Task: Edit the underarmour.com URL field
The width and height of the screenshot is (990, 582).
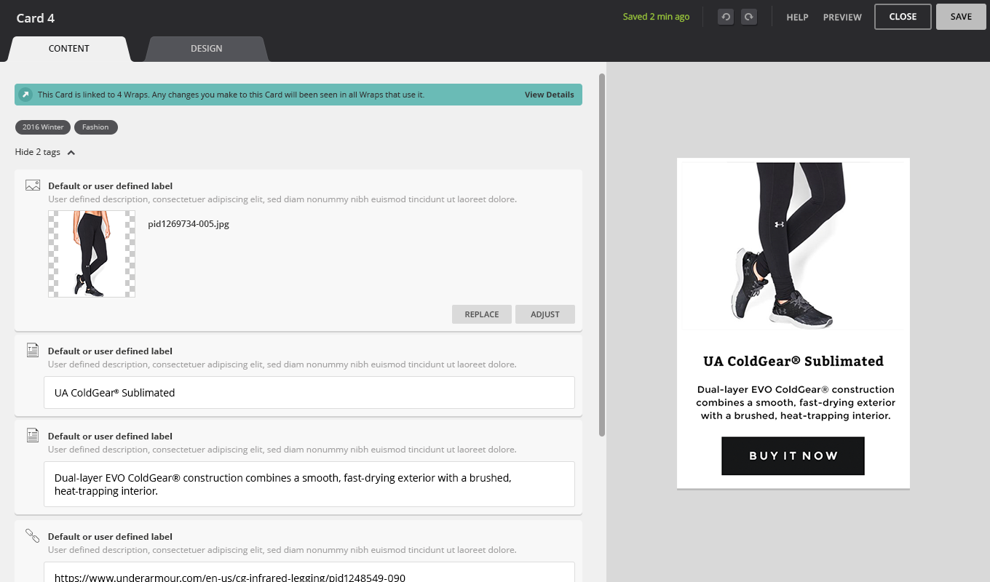Action: point(309,572)
